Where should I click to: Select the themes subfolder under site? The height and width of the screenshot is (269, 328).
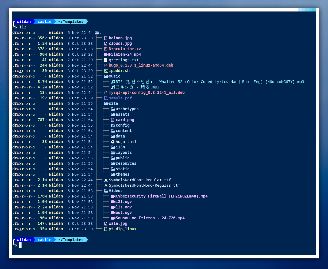(120, 174)
